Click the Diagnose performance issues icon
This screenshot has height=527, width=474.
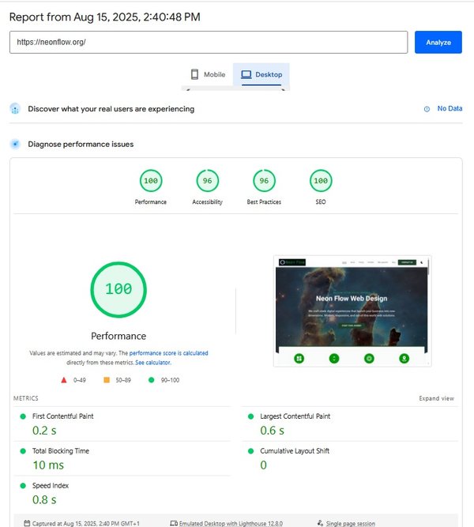(x=15, y=145)
